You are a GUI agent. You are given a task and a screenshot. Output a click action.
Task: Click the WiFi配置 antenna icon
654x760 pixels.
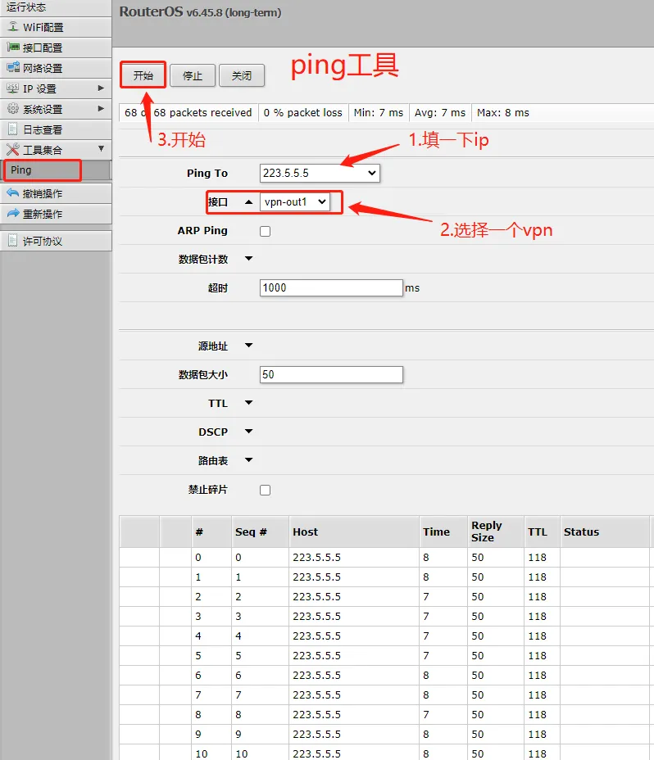pos(13,27)
